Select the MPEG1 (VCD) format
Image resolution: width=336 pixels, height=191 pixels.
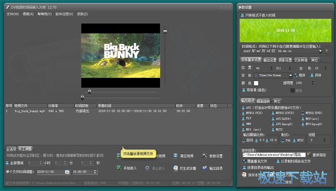pyautogui.click(x=243, y=113)
